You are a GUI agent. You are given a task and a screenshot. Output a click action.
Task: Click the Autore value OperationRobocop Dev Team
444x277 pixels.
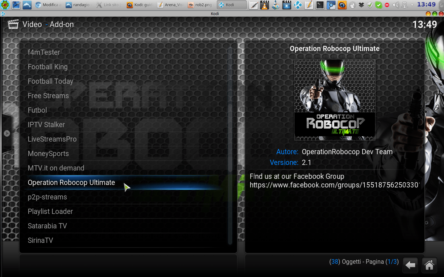[347, 152]
